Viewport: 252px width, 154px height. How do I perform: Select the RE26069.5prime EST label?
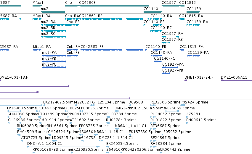(x=180, y=108)
